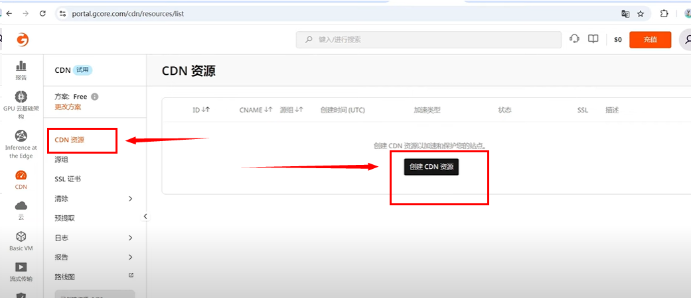Open the 流式传输 streaming icon

point(21,267)
